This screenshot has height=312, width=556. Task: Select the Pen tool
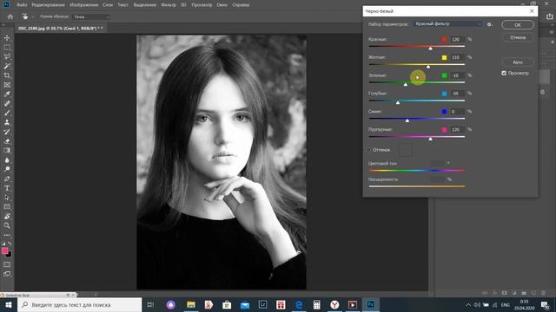(x=7, y=179)
